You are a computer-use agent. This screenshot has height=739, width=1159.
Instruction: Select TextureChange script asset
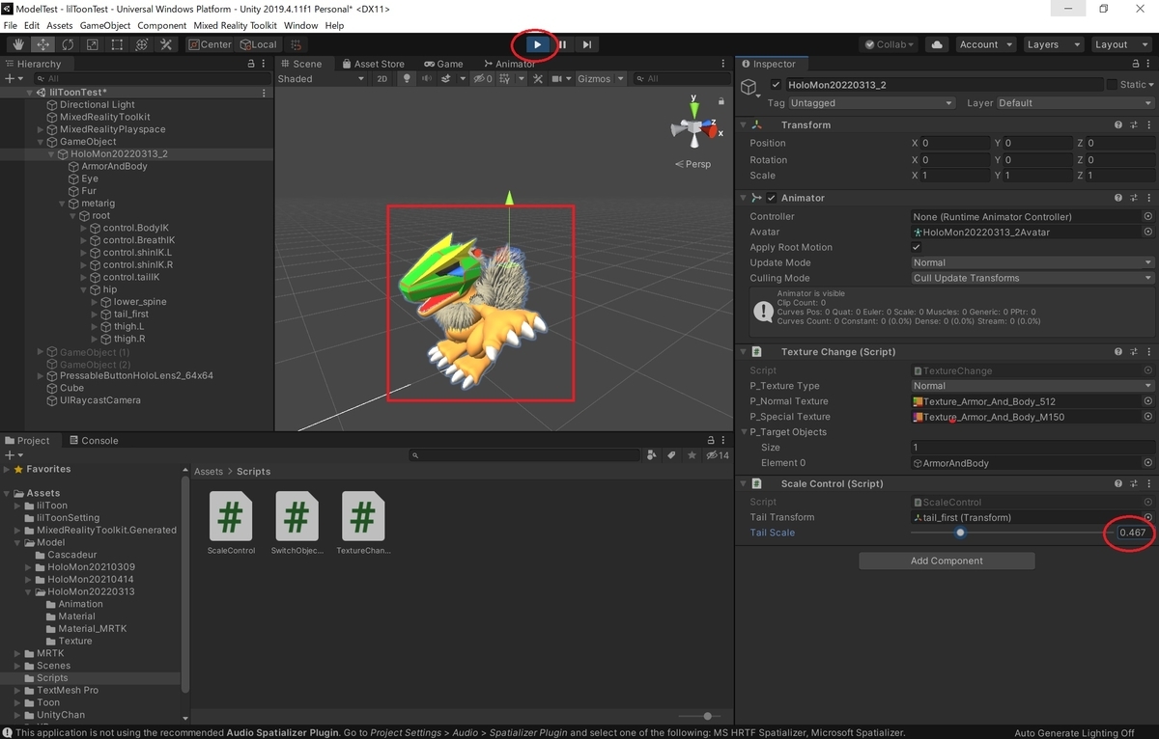(x=363, y=523)
